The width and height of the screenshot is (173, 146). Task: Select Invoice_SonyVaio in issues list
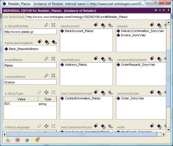pos(131,35)
